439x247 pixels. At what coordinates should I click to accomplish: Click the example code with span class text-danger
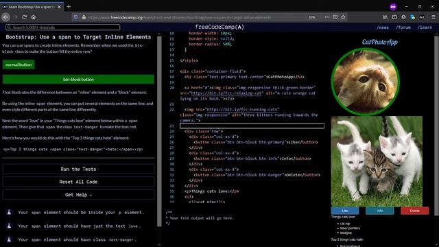click(73, 150)
